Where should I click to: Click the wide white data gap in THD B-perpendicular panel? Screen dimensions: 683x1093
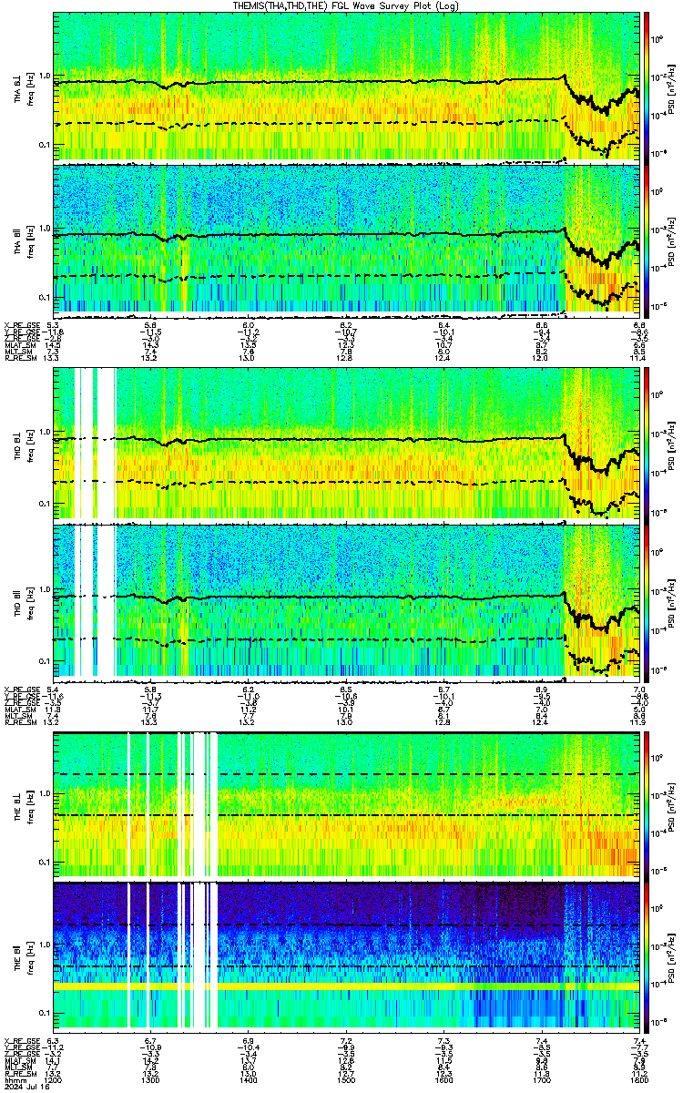pyautogui.click(x=107, y=444)
